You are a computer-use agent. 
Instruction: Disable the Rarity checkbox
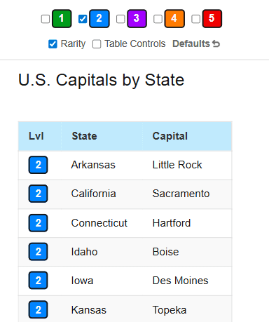click(x=53, y=44)
